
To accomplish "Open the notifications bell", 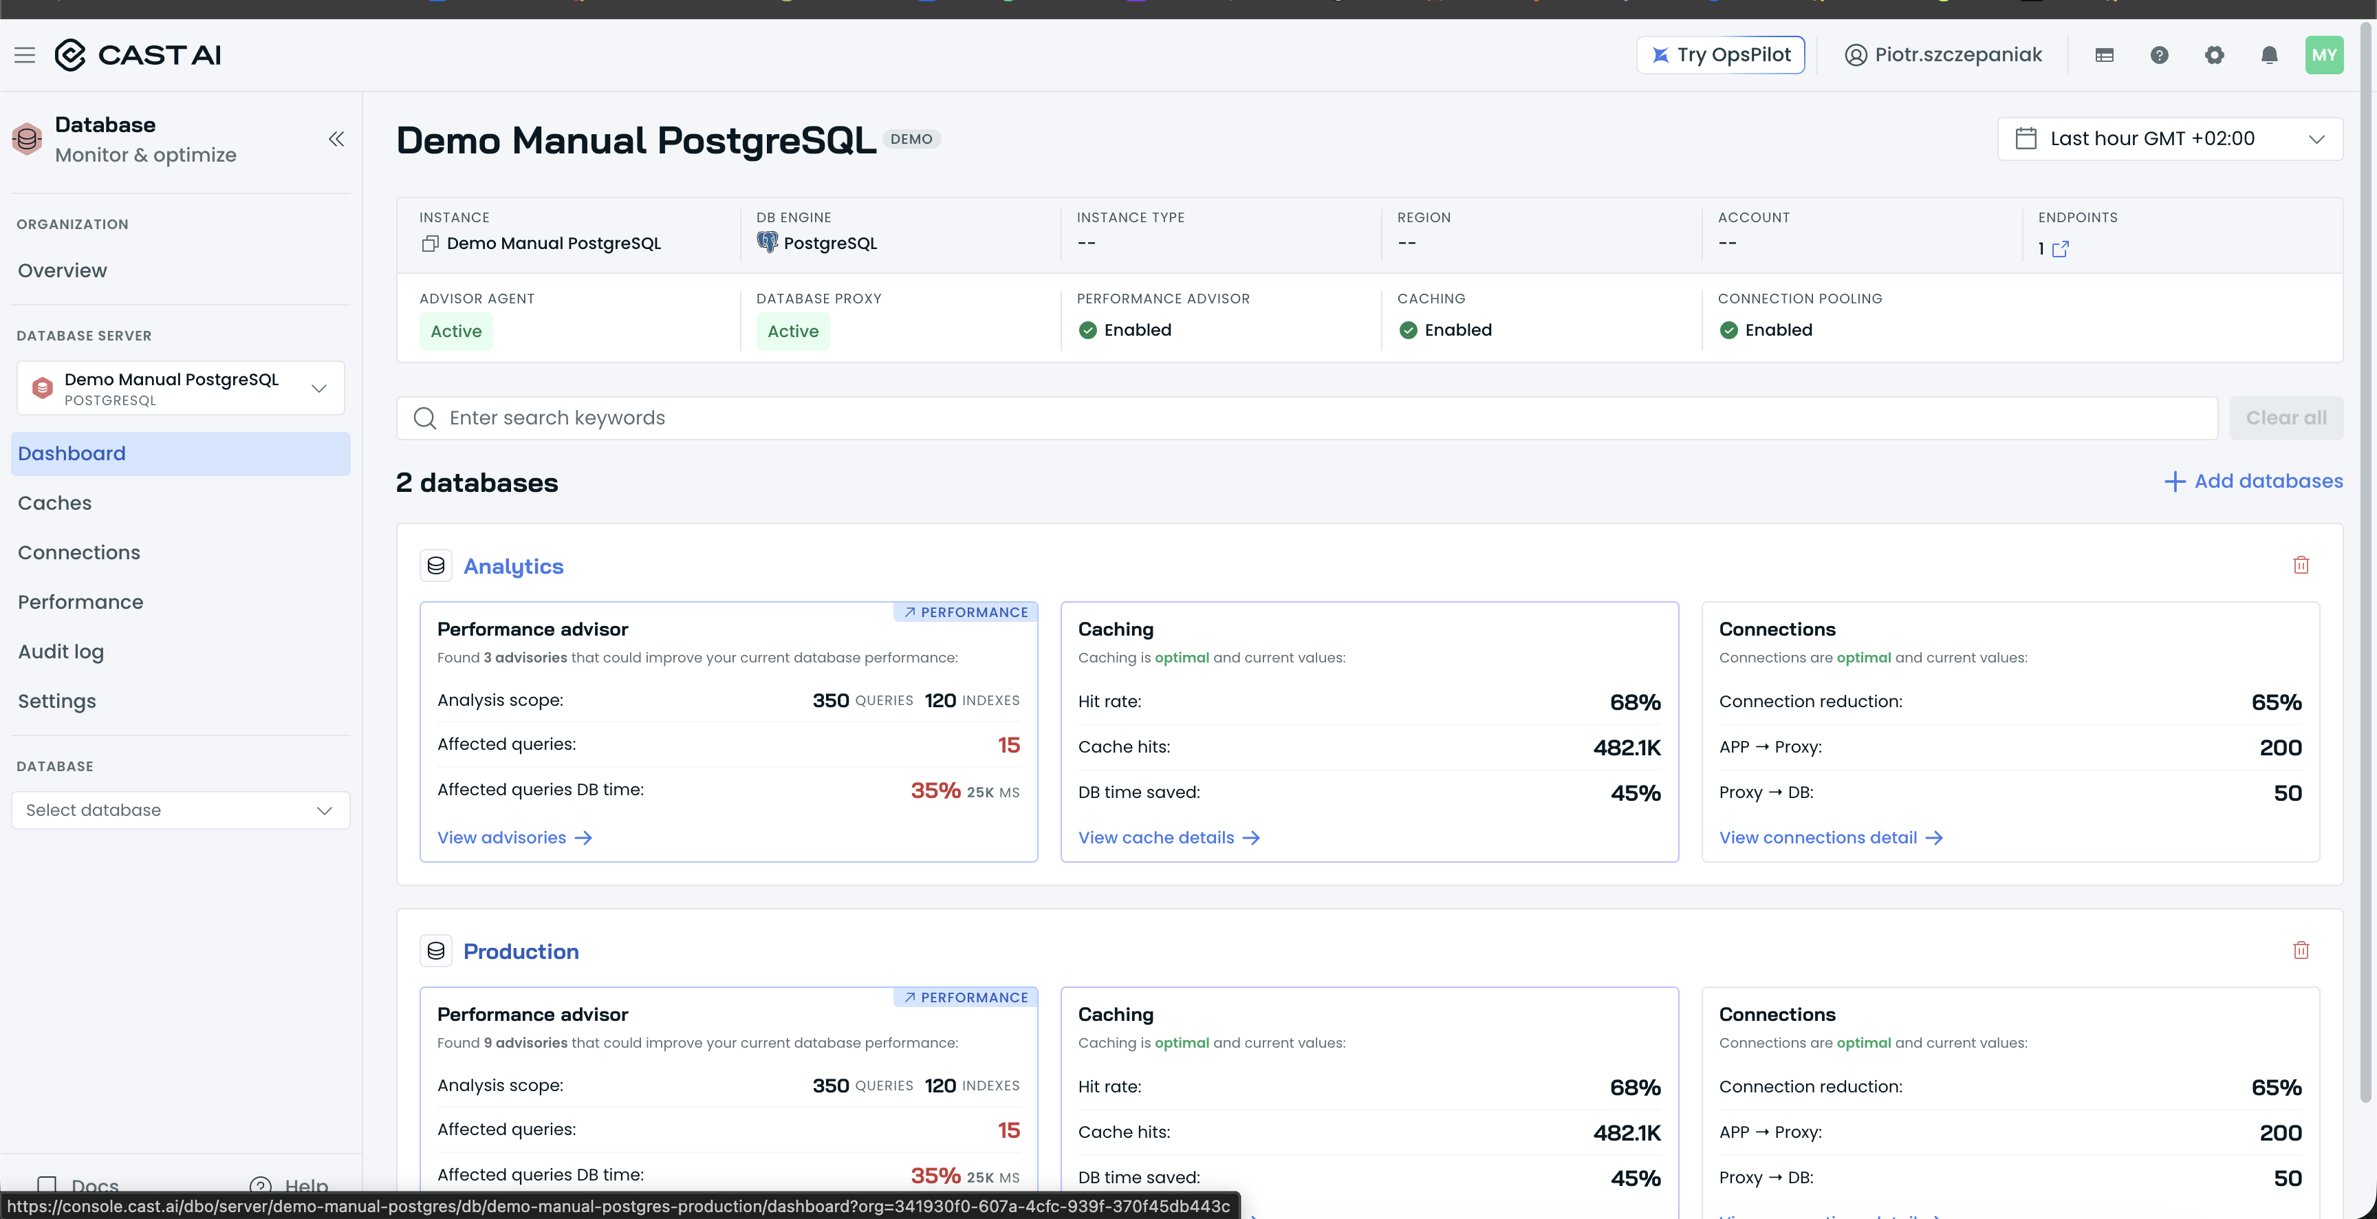I will (x=2270, y=55).
